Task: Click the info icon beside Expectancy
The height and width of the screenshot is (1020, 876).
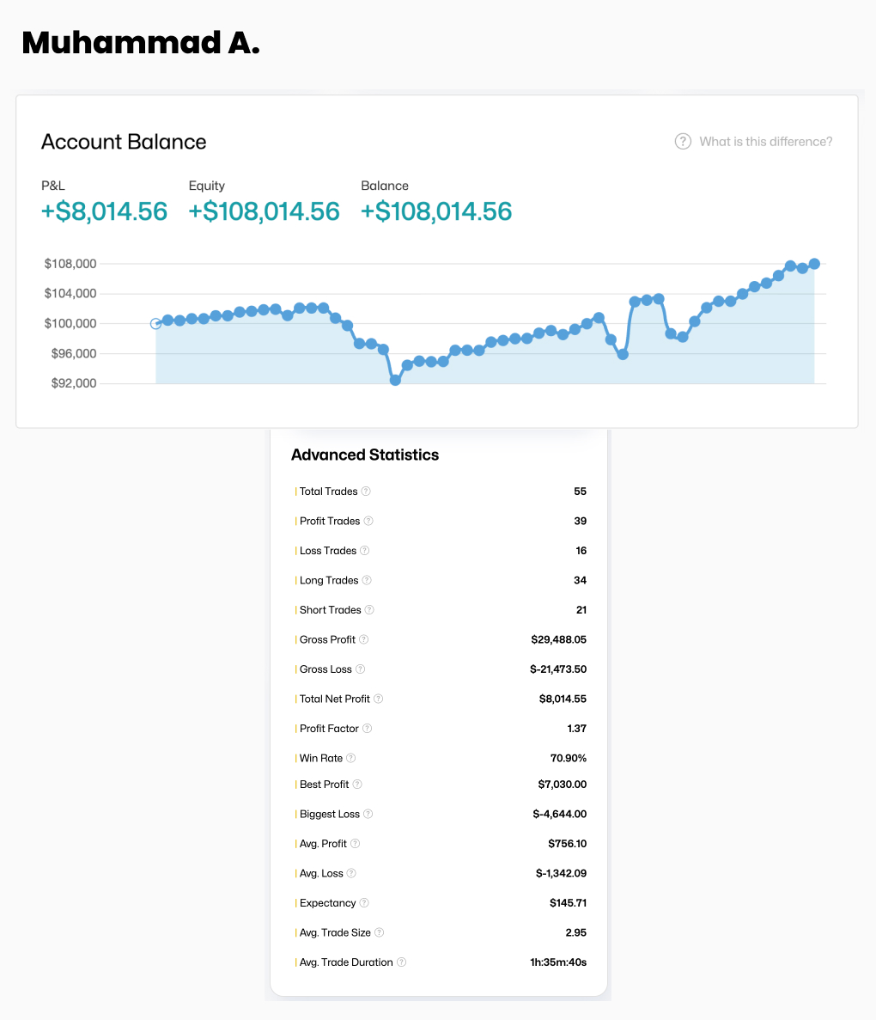Action: (x=364, y=903)
